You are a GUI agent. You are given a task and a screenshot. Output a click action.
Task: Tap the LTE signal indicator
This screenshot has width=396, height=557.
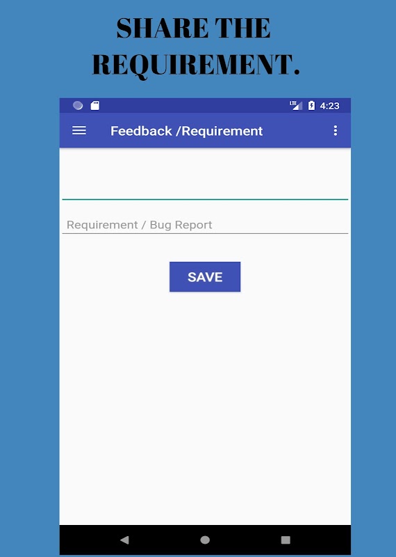[x=296, y=106]
